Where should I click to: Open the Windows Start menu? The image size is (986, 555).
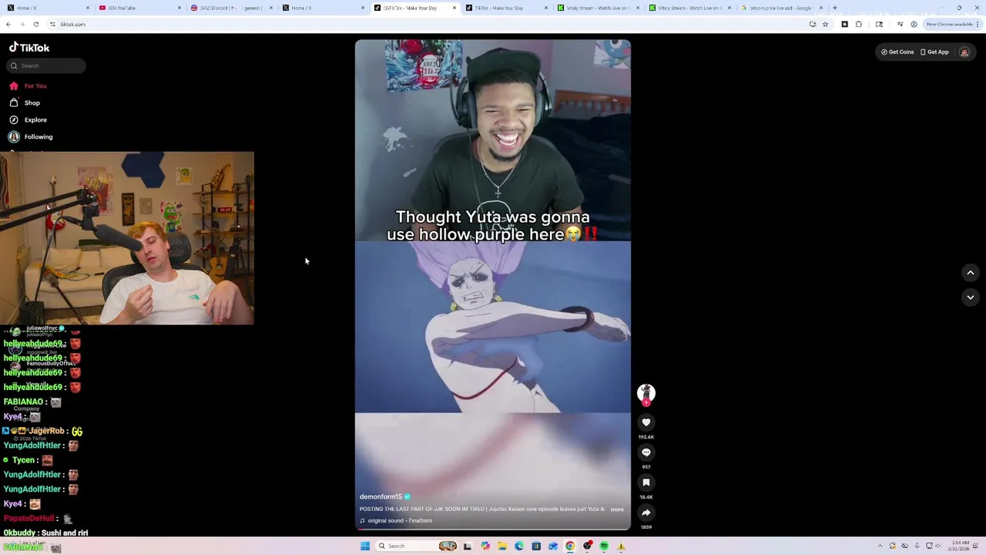pos(364,546)
